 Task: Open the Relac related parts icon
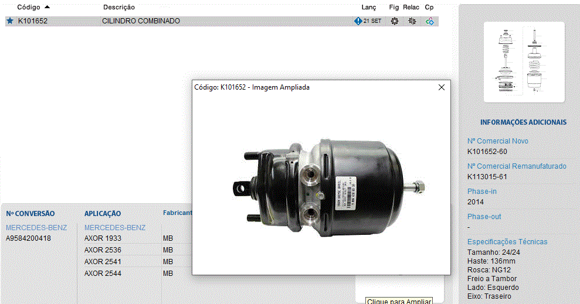coord(412,21)
